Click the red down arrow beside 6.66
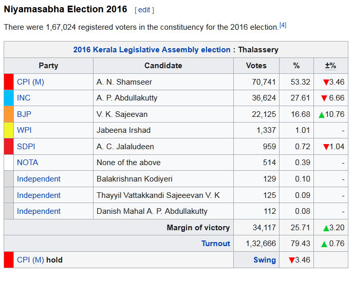Screen dimensions: 353x281 point(324,98)
